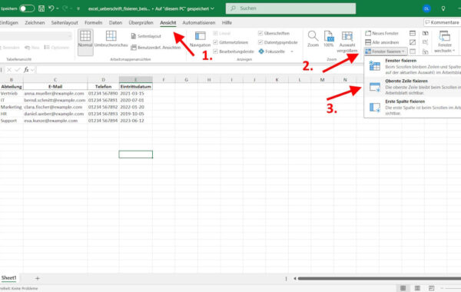Toggle the Datentypsymbole checkbox
Image resolution: width=461 pixels, height=292 pixels.
(x=260, y=42)
